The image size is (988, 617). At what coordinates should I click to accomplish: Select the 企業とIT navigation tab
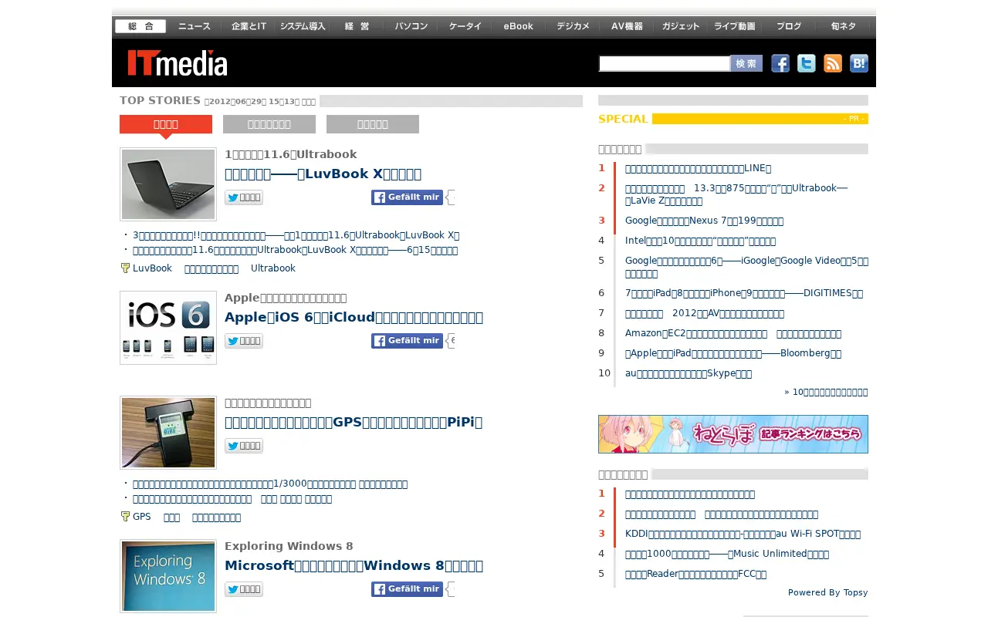[249, 26]
